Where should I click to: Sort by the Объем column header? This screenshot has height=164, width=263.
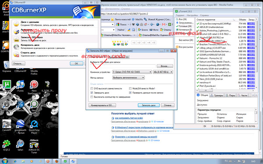coord(242,20)
